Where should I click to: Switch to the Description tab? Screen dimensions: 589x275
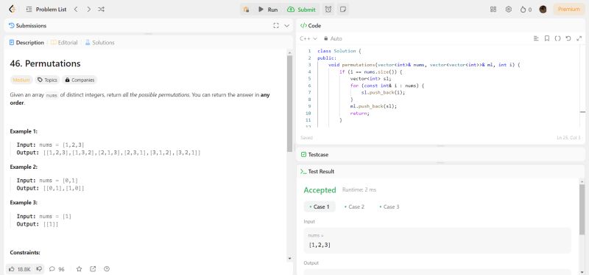pyautogui.click(x=27, y=43)
